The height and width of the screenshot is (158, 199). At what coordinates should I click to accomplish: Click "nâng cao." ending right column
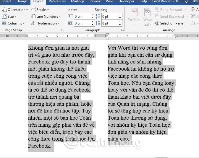pyautogui.click(x=118, y=139)
